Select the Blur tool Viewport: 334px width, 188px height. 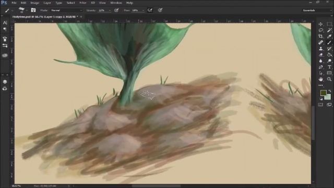coord(320,61)
